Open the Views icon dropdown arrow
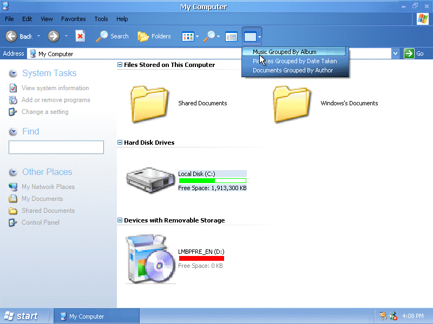The image size is (433, 324). 197,36
